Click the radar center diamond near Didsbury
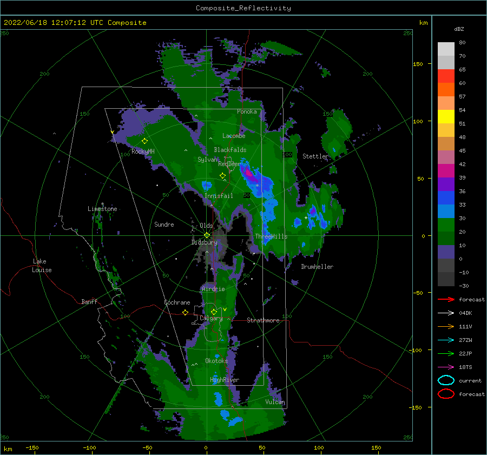Image resolution: width=487 pixels, height=455 pixels. coord(207,235)
